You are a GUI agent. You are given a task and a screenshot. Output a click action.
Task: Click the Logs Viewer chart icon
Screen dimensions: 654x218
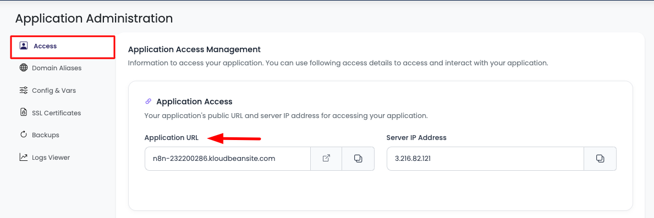(x=24, y=157)
